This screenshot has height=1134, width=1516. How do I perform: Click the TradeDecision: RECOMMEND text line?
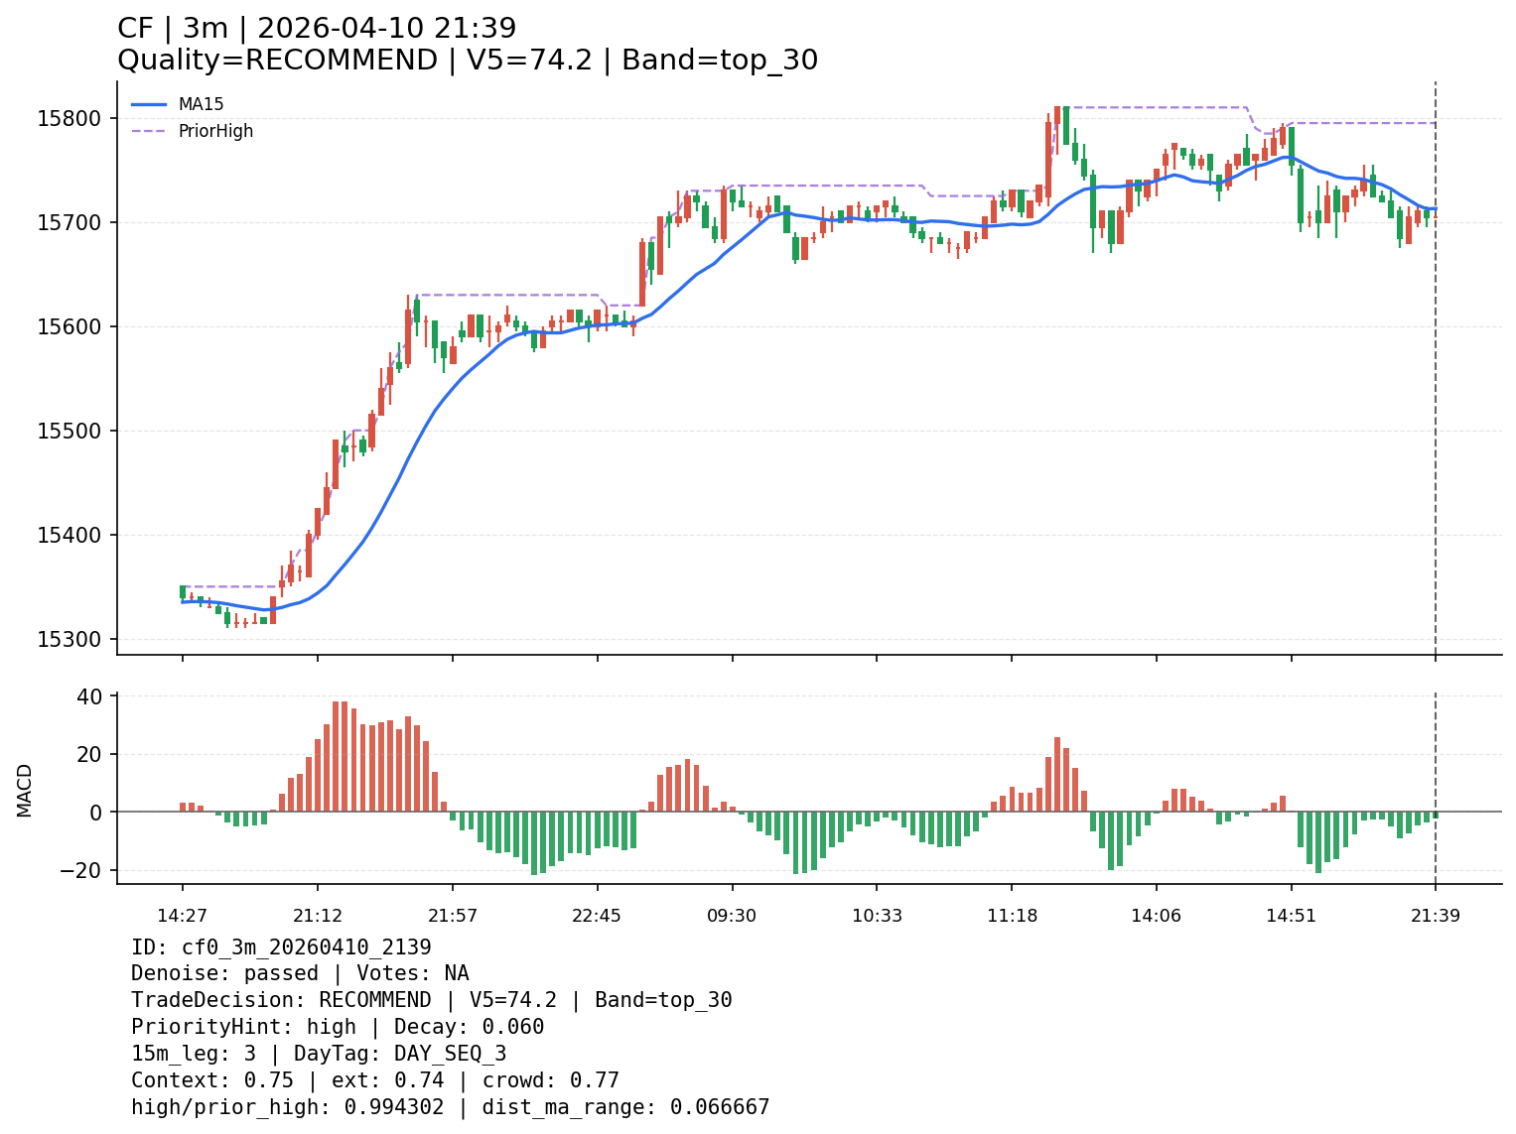click(431, 1000)
